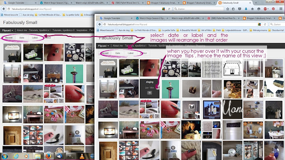285x160 pixels.
Task: Open a new tab with the plus button
Action: click(256, 3)
